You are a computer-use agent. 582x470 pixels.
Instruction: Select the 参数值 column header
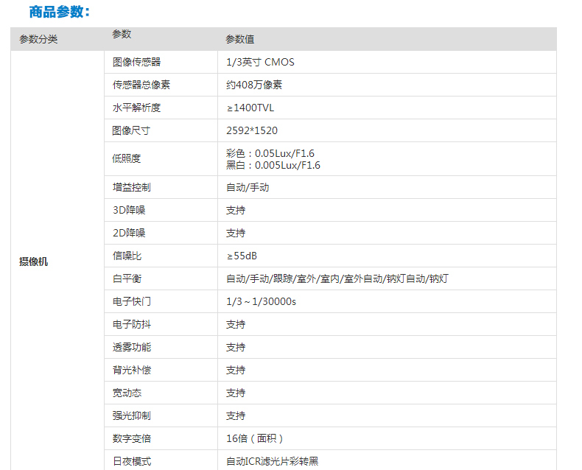click(x=239, y=39)
